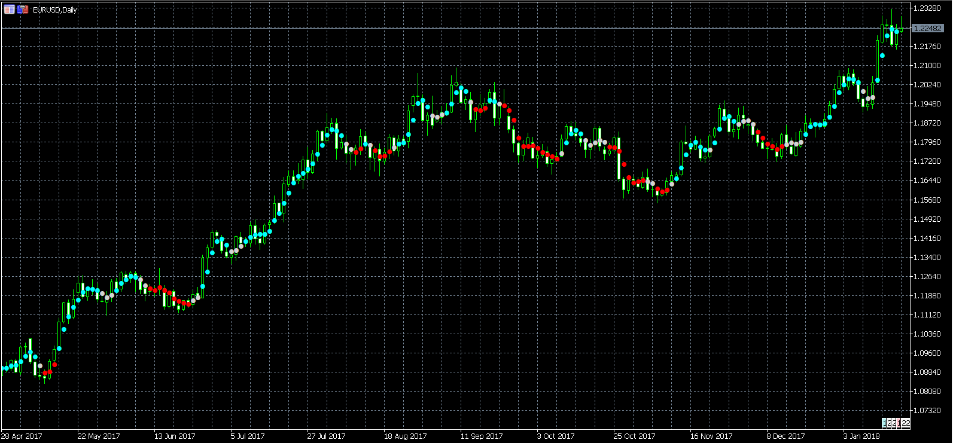Click the red-blue table icon beside EURUSD
The width and height of the screenshot is (953, 443).
tap(9, 10)
